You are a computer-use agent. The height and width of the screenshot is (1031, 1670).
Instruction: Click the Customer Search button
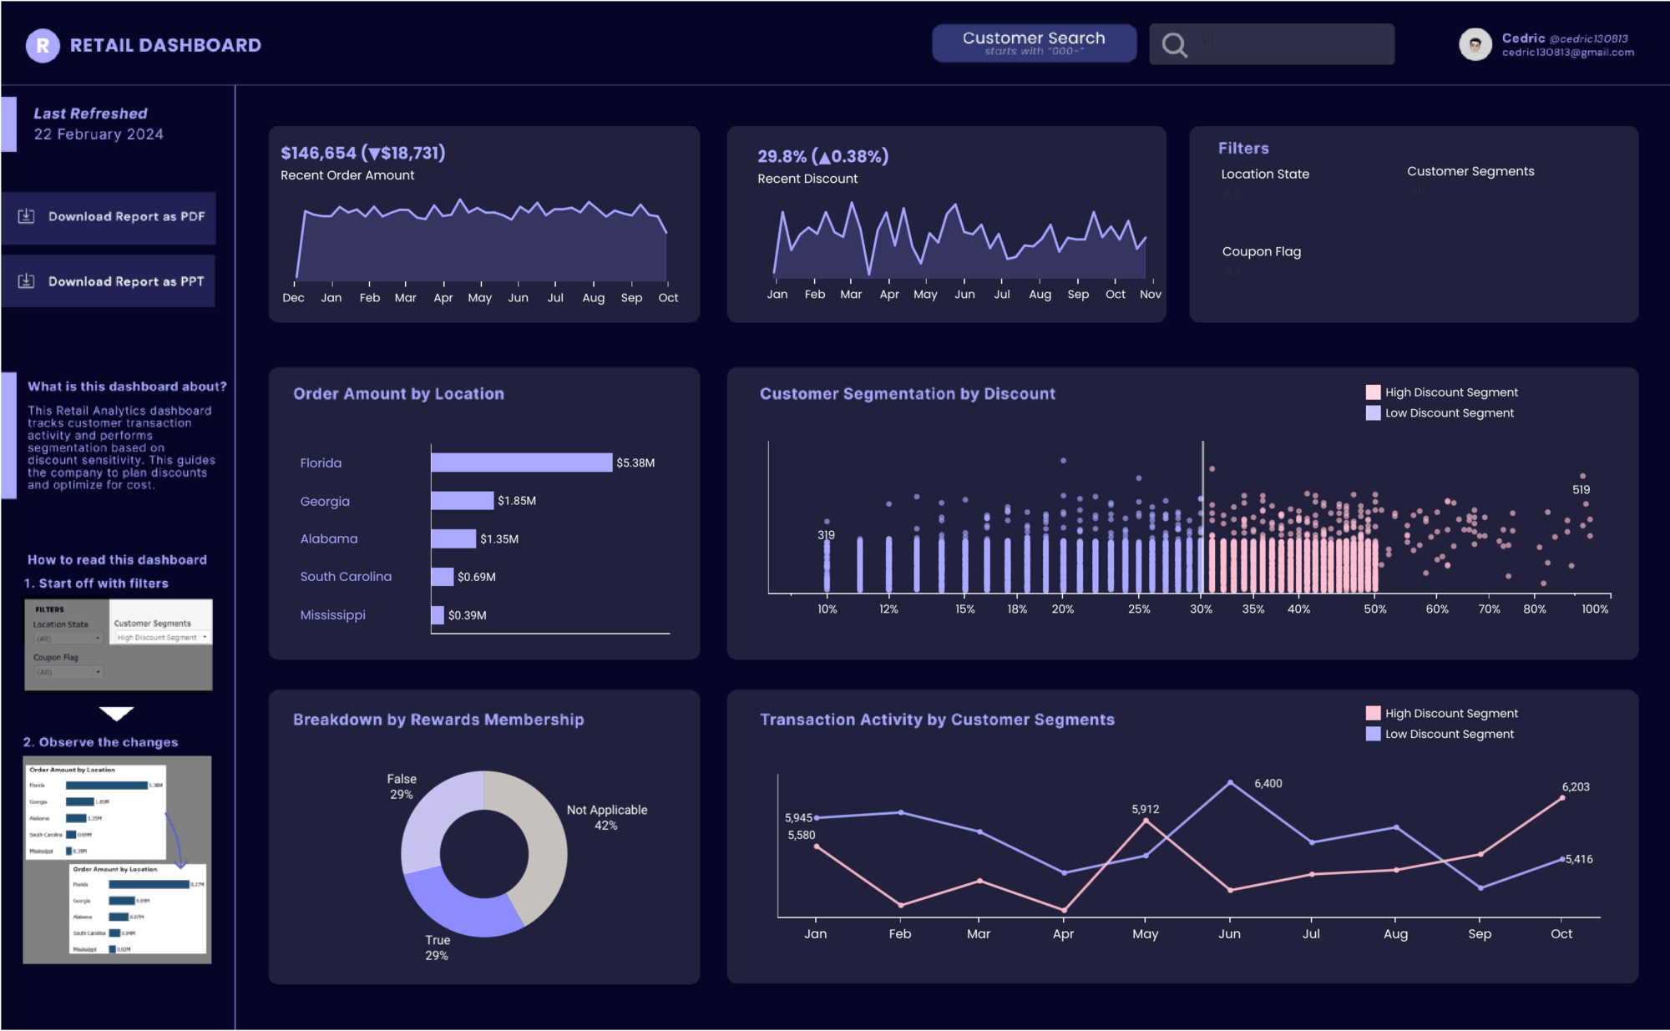pyautogui.click(x=1034, y=43)
